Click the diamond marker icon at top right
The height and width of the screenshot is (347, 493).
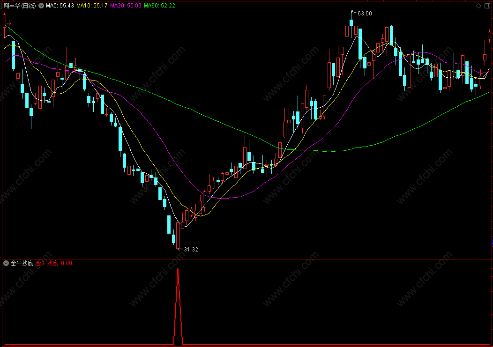(x=478, y=6)
